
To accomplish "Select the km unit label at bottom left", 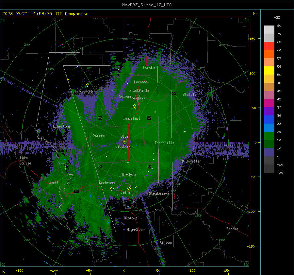I will pyautogui.click(x=5, y=271).
